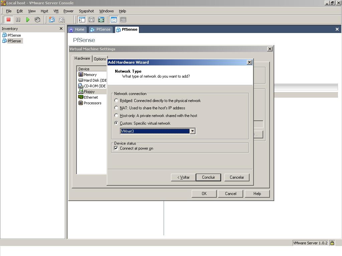Click the Reset toolbar icon
The height and width of the screenshot is (256, 342).
pos(37,20)
